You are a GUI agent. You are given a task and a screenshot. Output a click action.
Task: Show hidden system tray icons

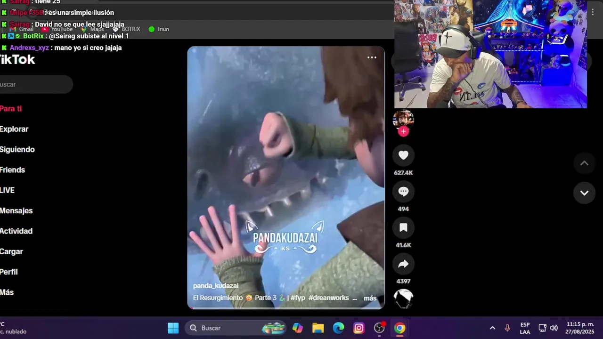point(492,328)
